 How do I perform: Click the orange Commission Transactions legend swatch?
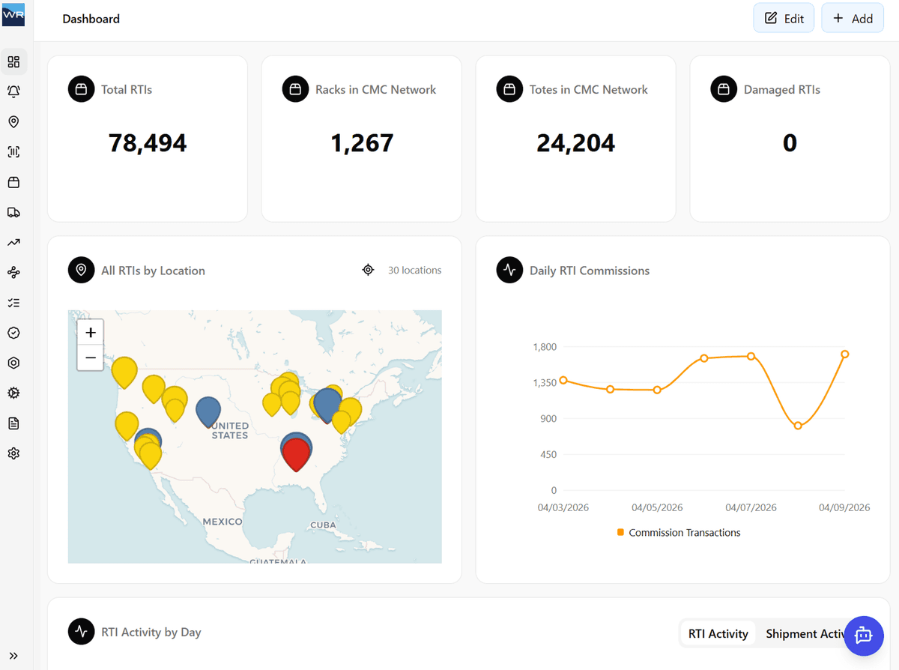pyautogui.click(x=619, y=532)
